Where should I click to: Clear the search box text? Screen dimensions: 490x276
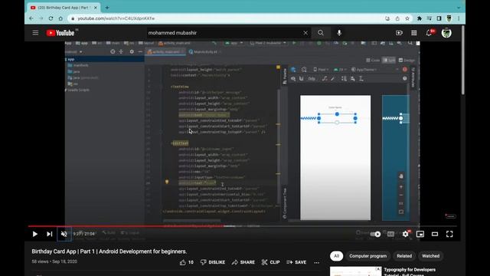[x=305, y=33]
